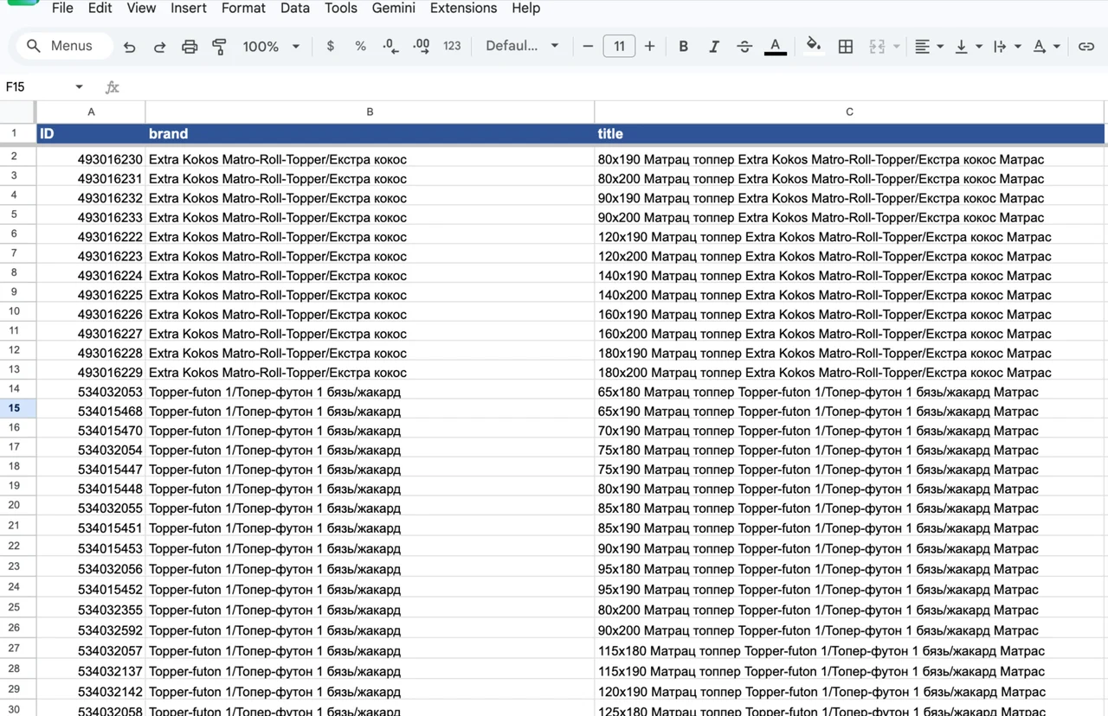
Task: Decrease decimal places icon
Action: (x=390, y=47)
